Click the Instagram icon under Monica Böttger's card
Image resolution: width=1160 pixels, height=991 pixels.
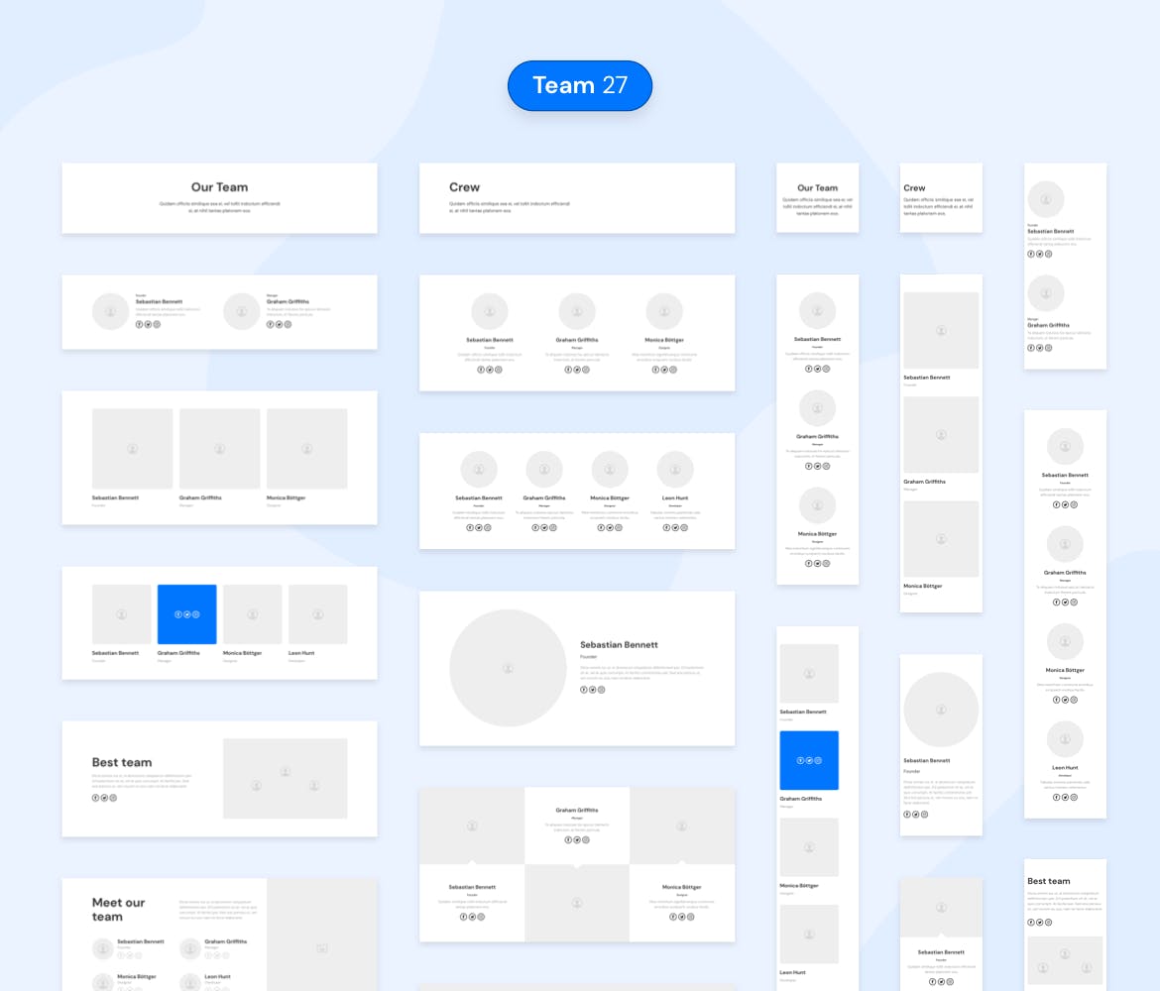click(673, 370)
